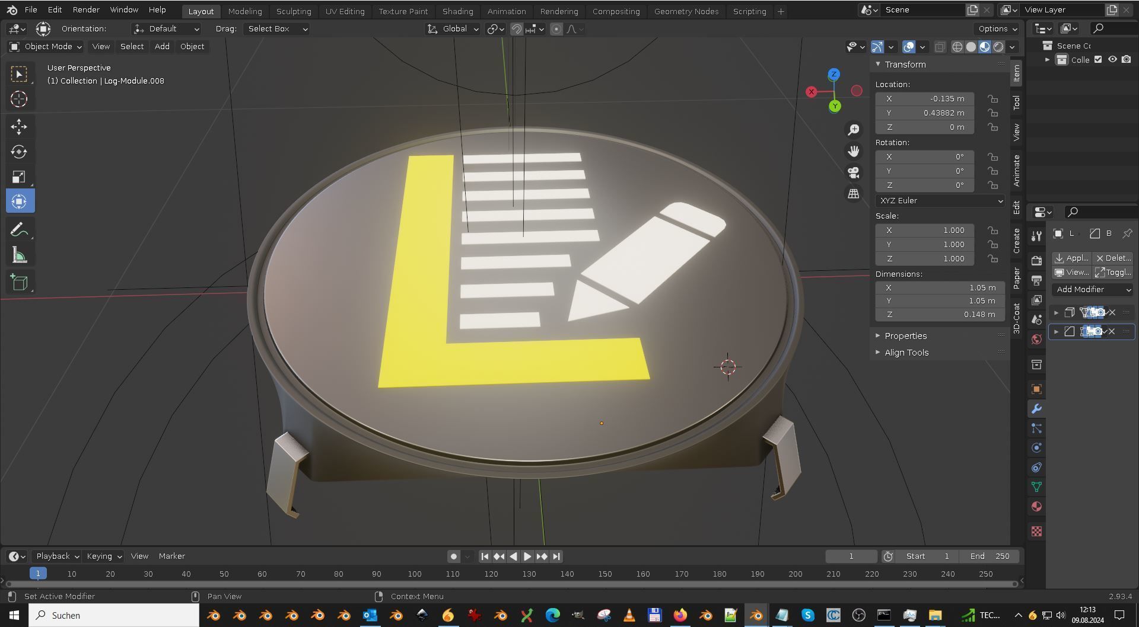Open the XYZ Euler rotation mode dropdown

pyautogui.click(x=940, y=201)
